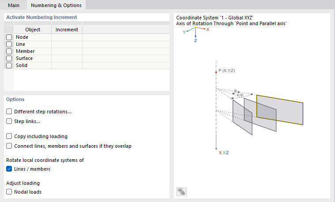
Task: Toggle the Step links option
Action: point(9,121)
